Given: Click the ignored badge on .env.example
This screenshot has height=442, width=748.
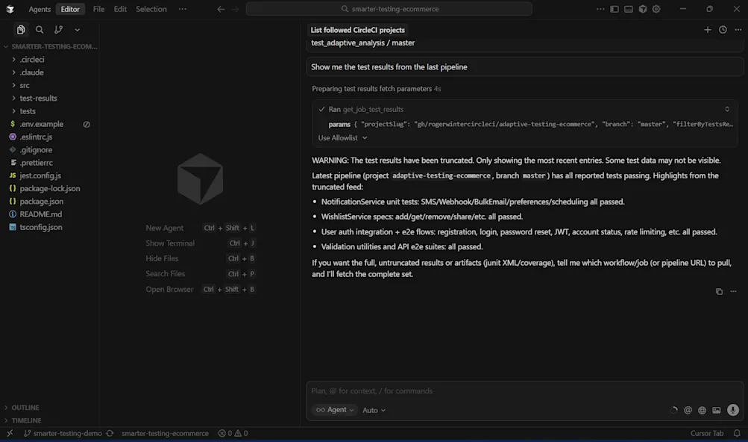Looking at the screenshot, I should pos(87,124).
